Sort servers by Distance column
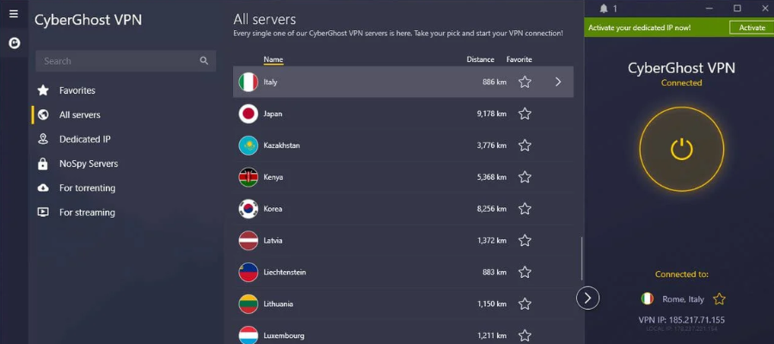774x344 pixels. coord(480,59)
